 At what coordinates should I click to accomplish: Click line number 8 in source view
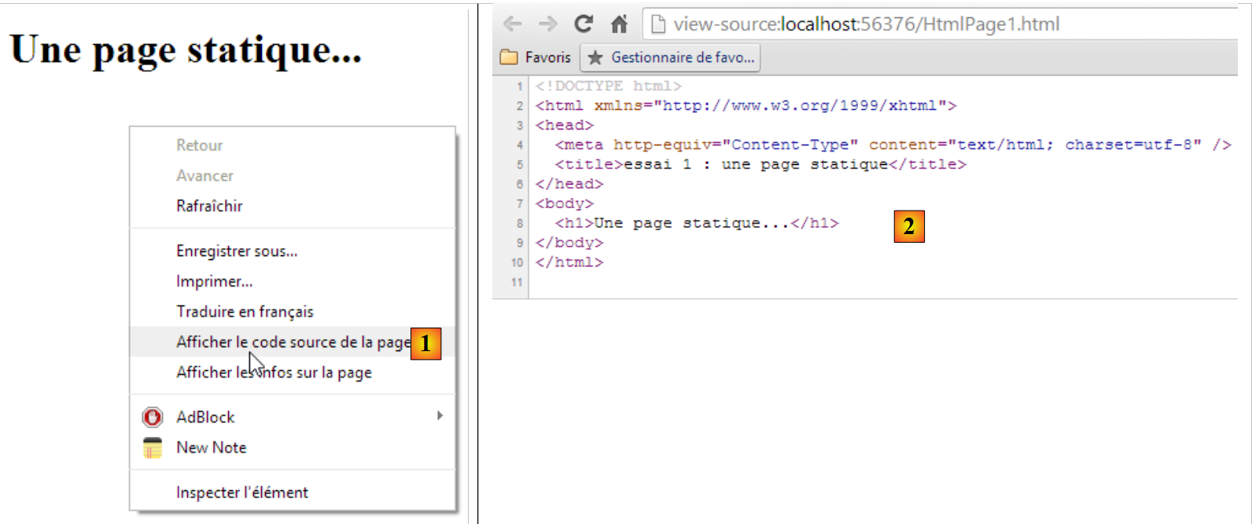coord(519,223)
